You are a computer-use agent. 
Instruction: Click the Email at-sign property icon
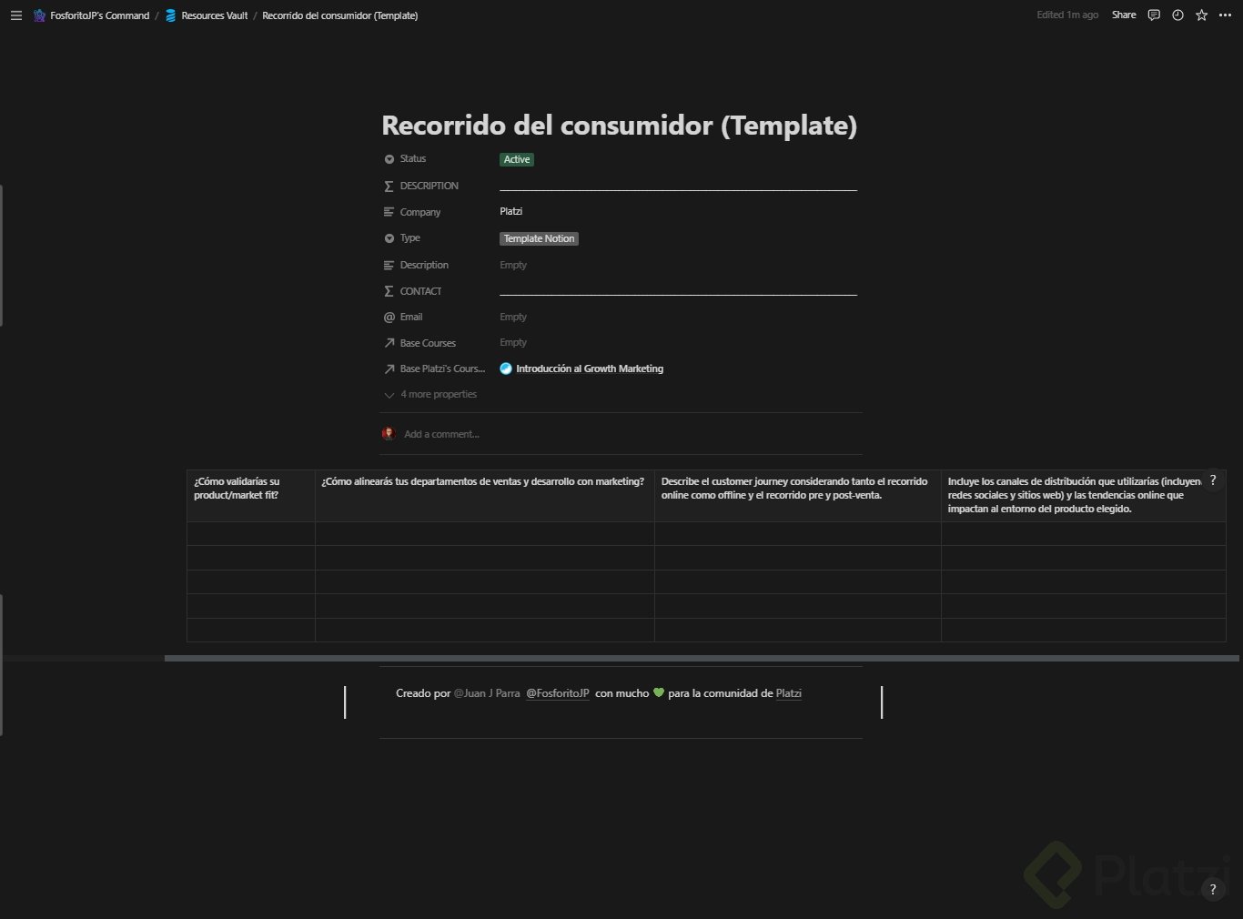tap(389, 318)
